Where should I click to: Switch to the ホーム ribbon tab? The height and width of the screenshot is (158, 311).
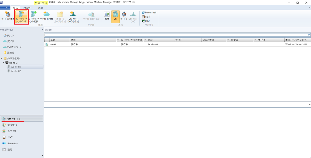[x=15, y=8]
